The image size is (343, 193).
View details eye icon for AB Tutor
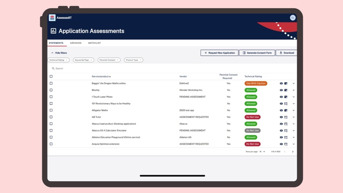pos(281,117)
